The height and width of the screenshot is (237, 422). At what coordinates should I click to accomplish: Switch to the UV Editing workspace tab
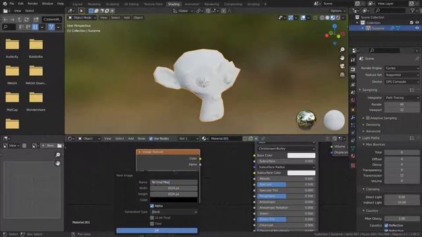pyautogui.click(x=131, y=4)
